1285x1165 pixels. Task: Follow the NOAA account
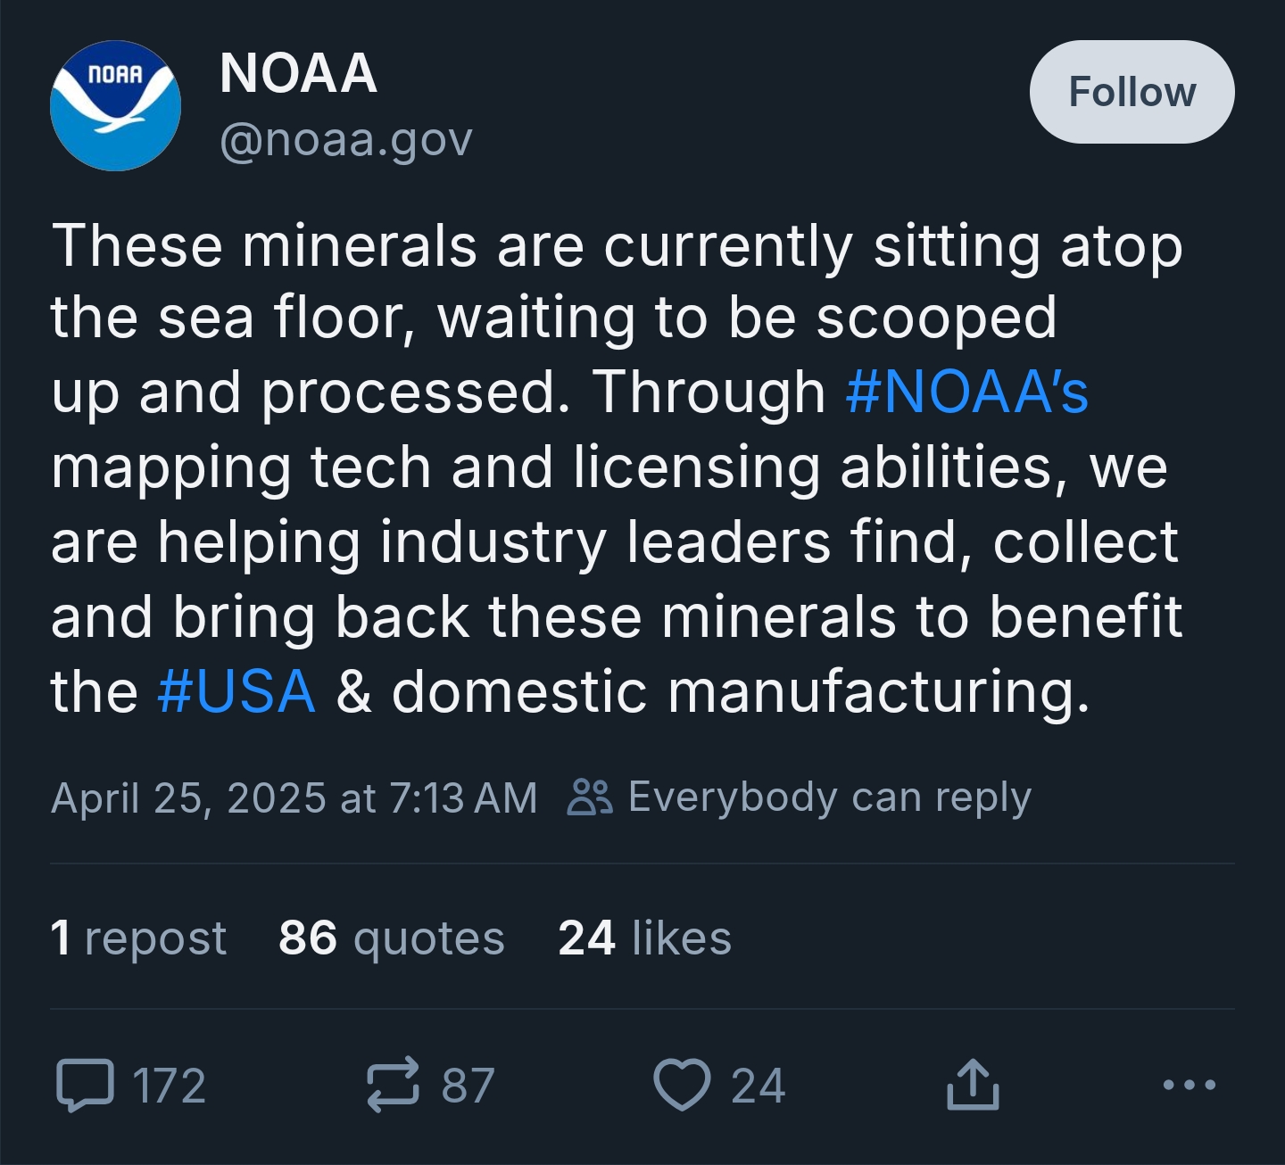tap(1132, 92)
